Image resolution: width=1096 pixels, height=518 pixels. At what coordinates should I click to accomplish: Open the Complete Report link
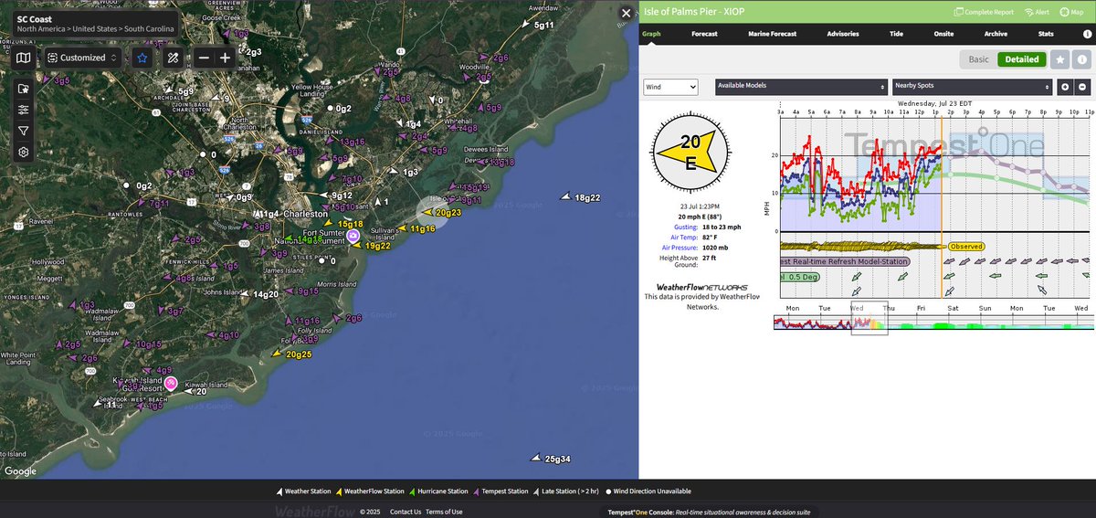click(x=984, y=12)
